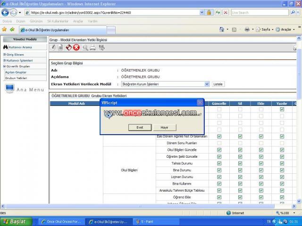Click the magnifier search icon in page toolbar
This screenshot has height=226, width=302.
pyautogui.click(x=85, y=48)
